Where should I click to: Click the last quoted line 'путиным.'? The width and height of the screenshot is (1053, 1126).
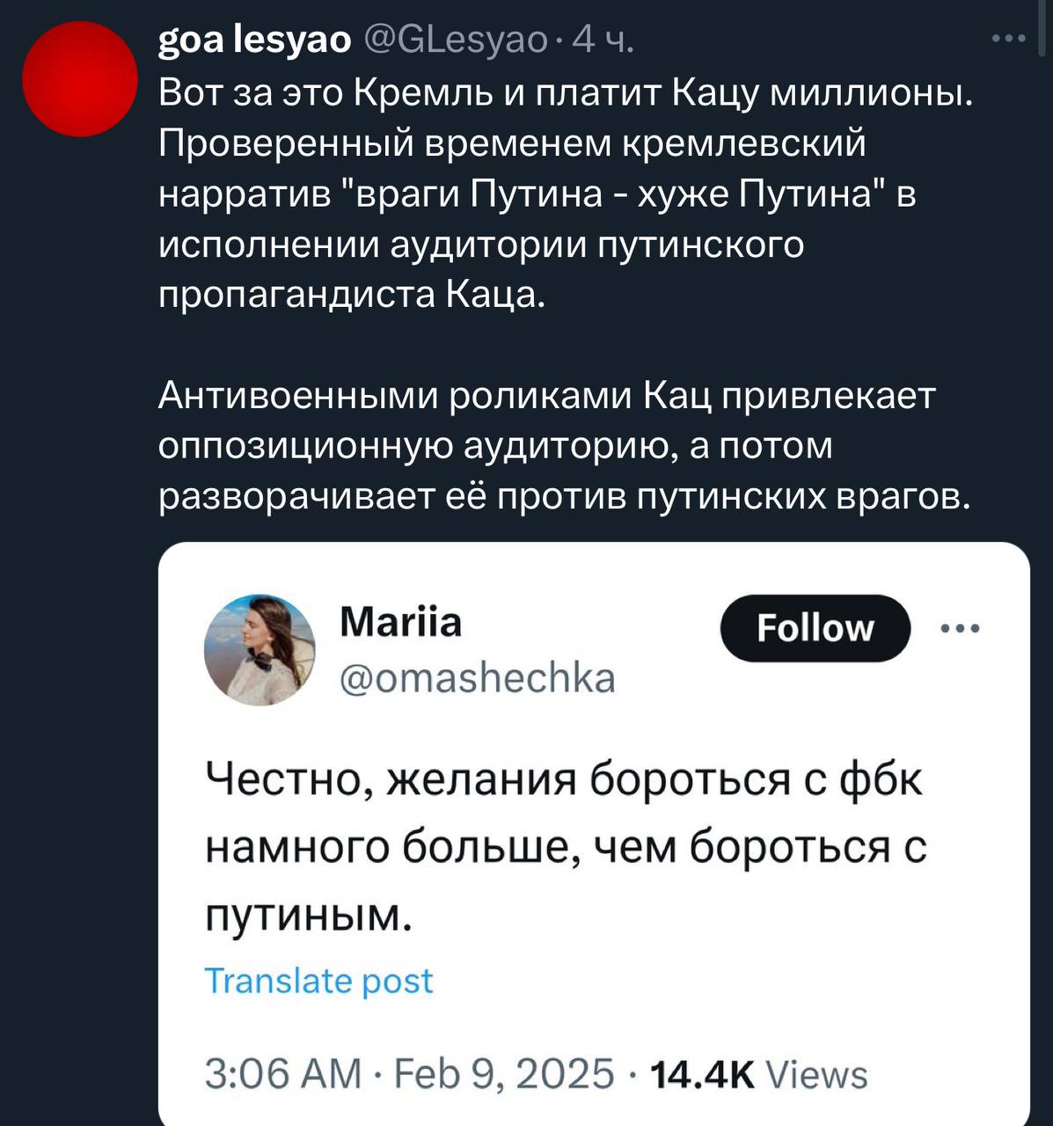click(x=308, y=915)
